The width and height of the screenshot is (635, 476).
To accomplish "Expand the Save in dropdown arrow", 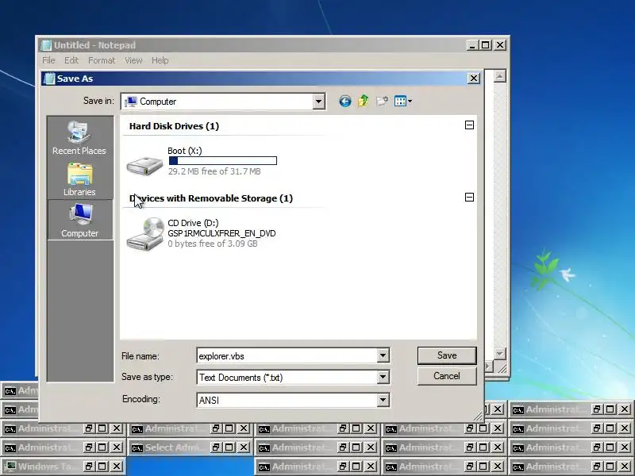I will [x=319, y=102].
